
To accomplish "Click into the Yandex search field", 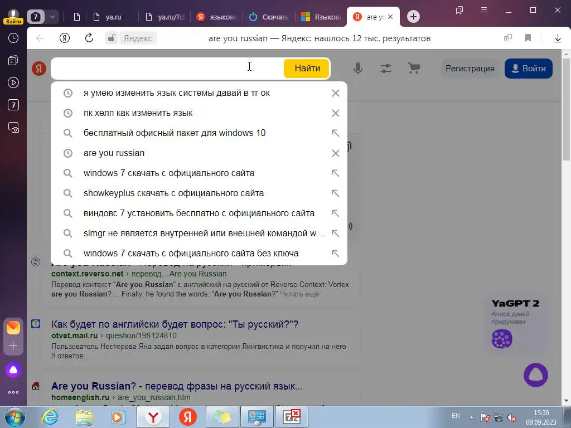I will coord(167,68).
